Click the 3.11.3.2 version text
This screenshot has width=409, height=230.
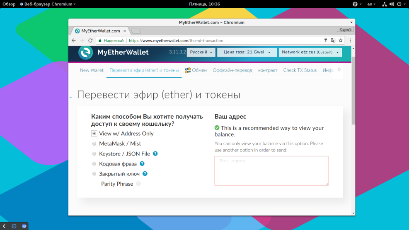177,52
